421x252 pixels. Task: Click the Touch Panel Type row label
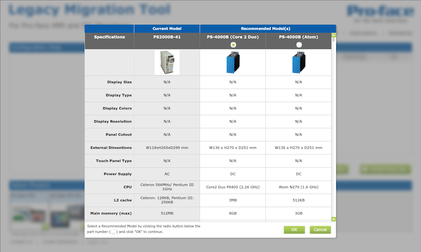114,161
